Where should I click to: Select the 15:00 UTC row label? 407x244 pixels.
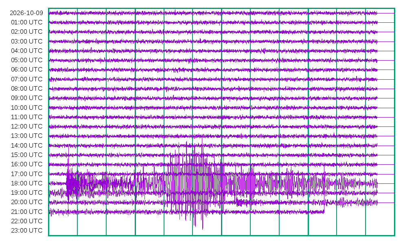[x=27, y=155]
